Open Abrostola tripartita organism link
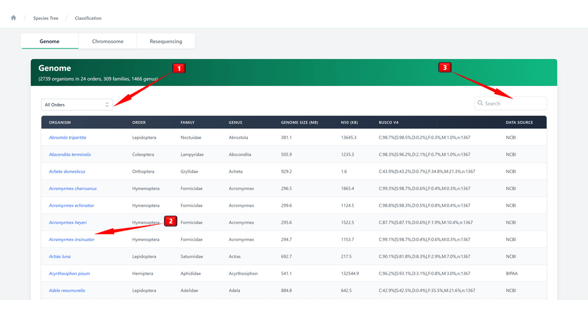 (x=68, y=137)
